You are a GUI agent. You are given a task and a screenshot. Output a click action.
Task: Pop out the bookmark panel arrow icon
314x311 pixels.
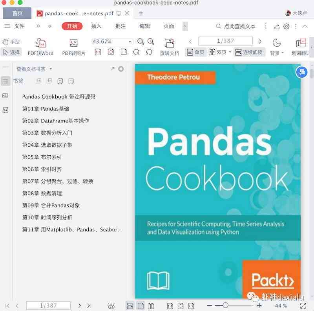pyautogui.click(x=113, y=69)
